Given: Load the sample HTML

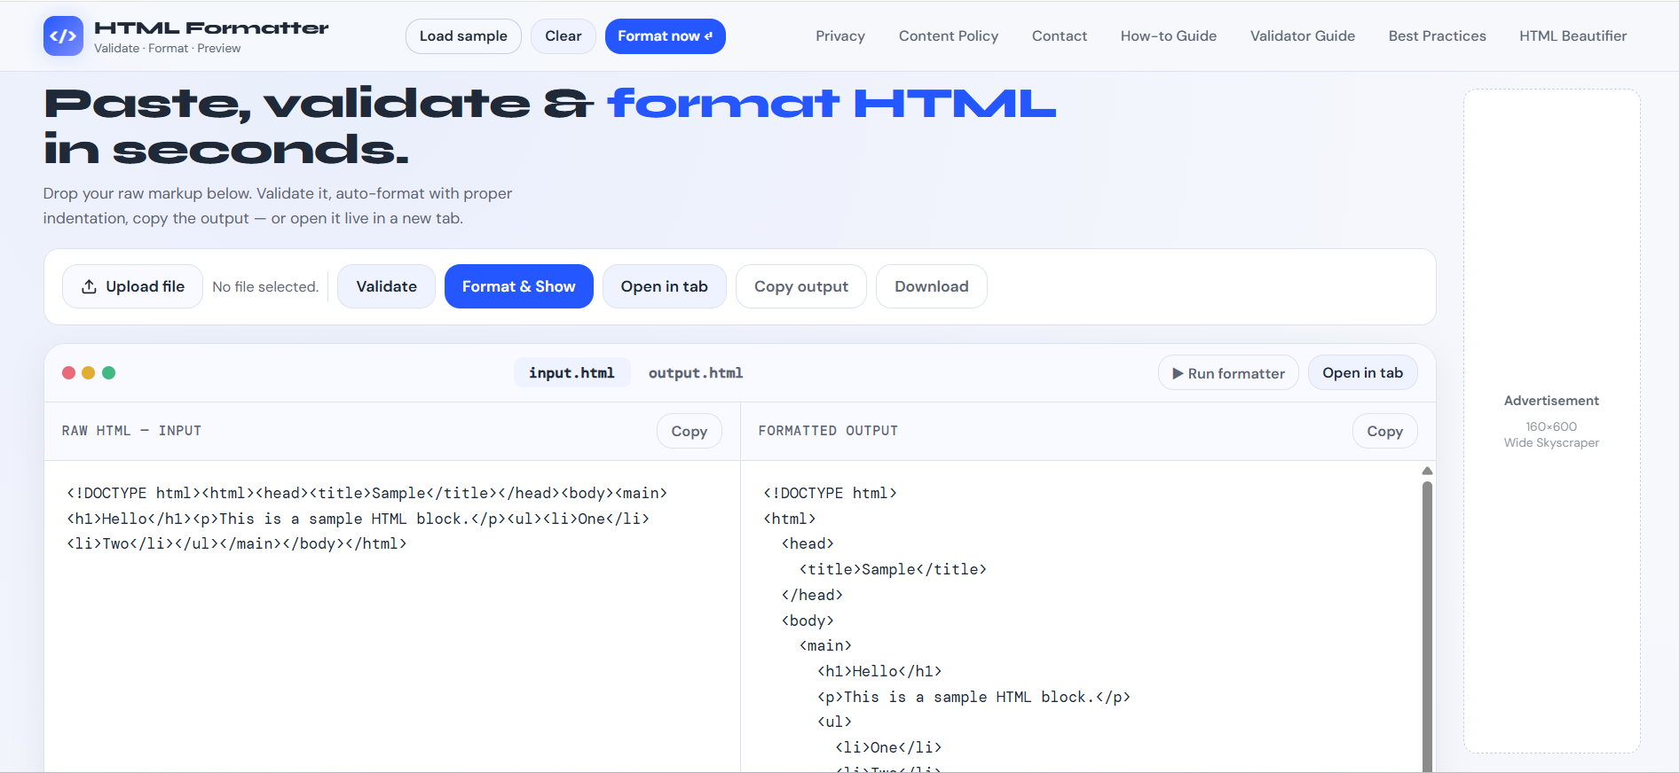Looking at the screenshot, I should pos(463,36).
